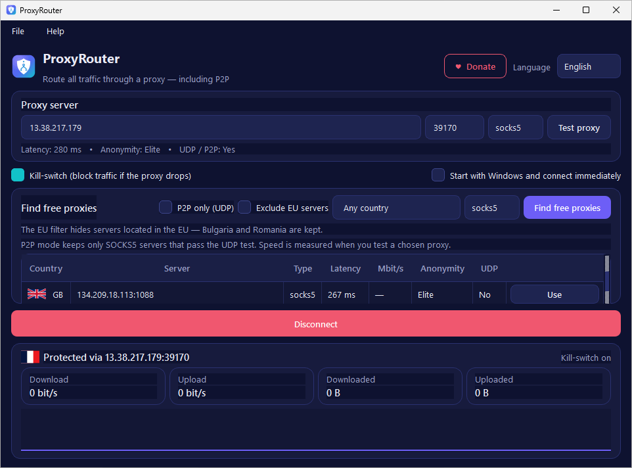632x468 pixels.
Task: Click Use for 134.209.18.113:1088
Action: point(554,294)
